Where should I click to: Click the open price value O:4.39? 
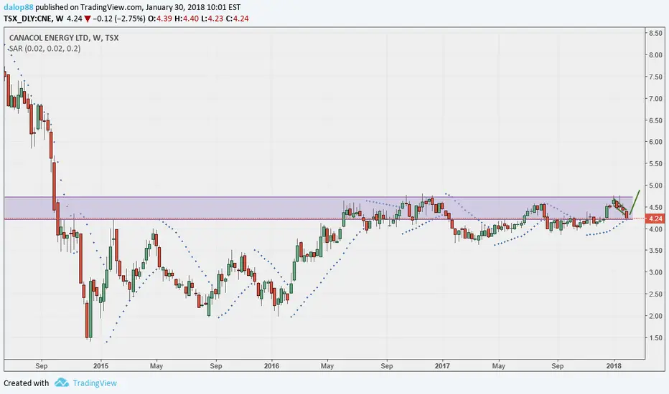pos(159,19)
